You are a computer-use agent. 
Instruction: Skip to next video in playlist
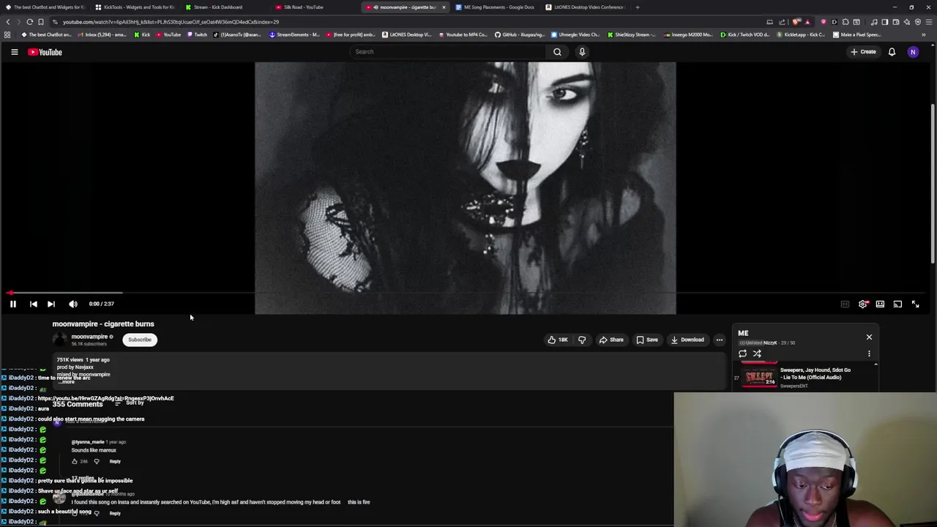51,304
